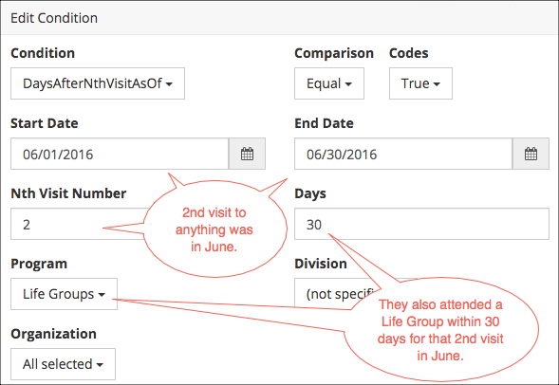Click the Organization field label

point(53,334)
